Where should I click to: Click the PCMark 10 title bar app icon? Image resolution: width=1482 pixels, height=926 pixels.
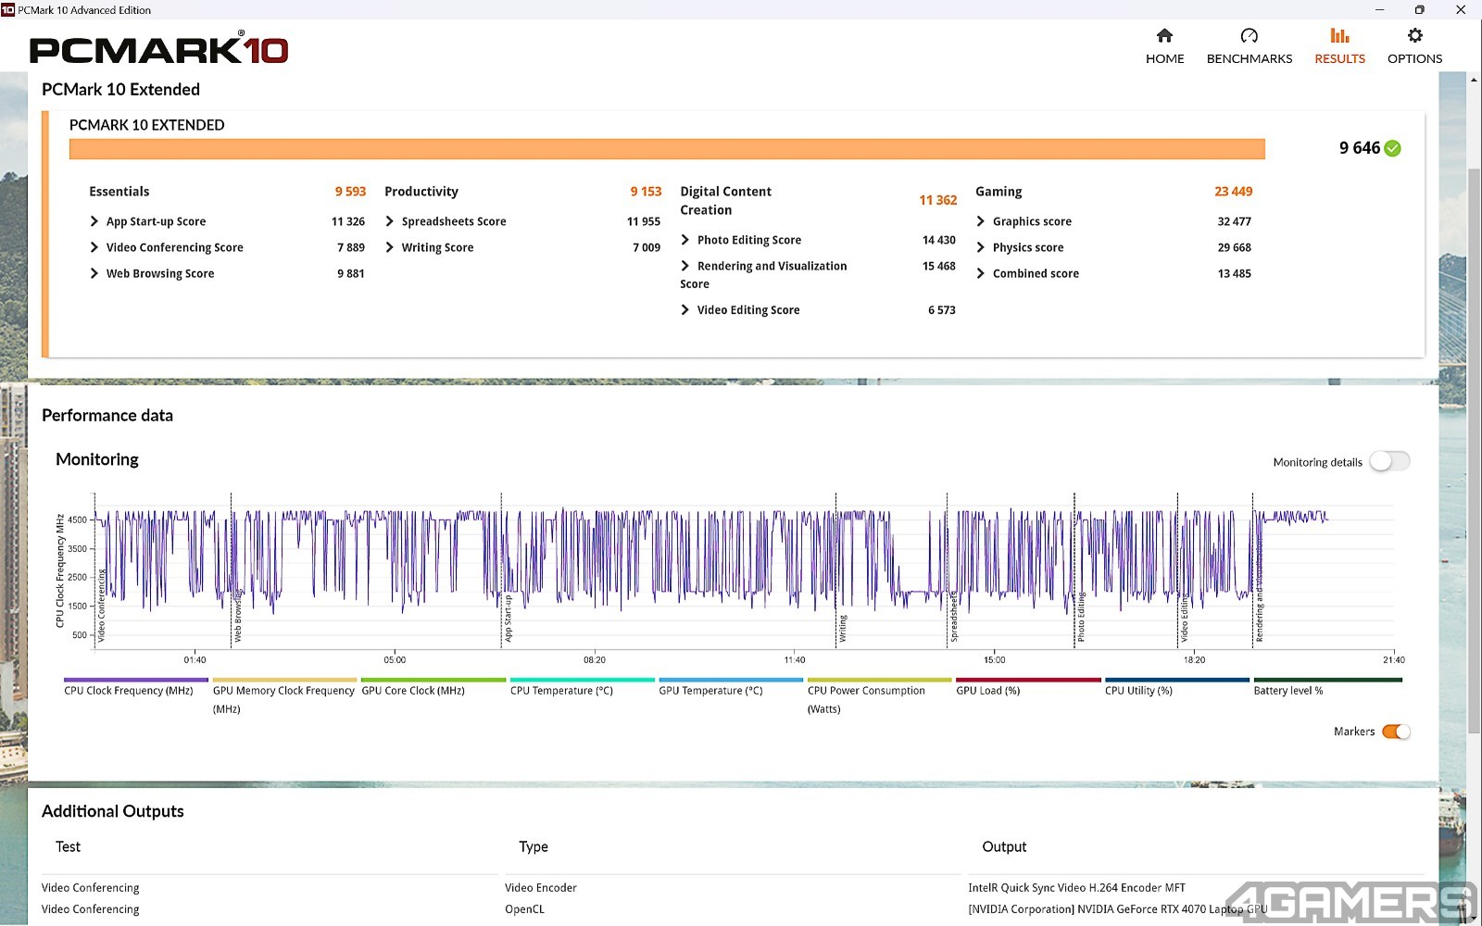coord(7,10)
